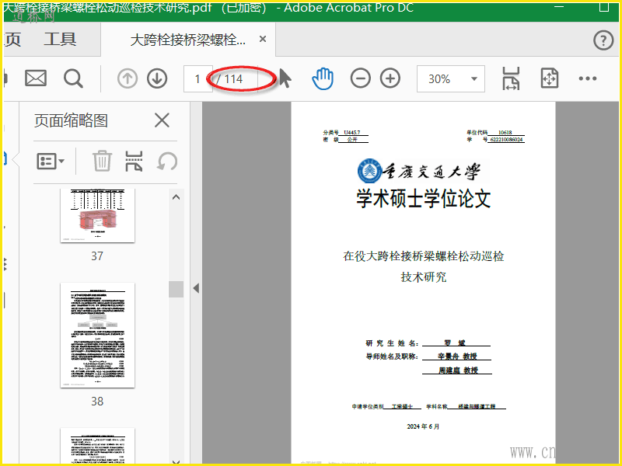622x466 pixels.
Task: Click the date text 2024 年 6 月
Action: click(423, 426)
